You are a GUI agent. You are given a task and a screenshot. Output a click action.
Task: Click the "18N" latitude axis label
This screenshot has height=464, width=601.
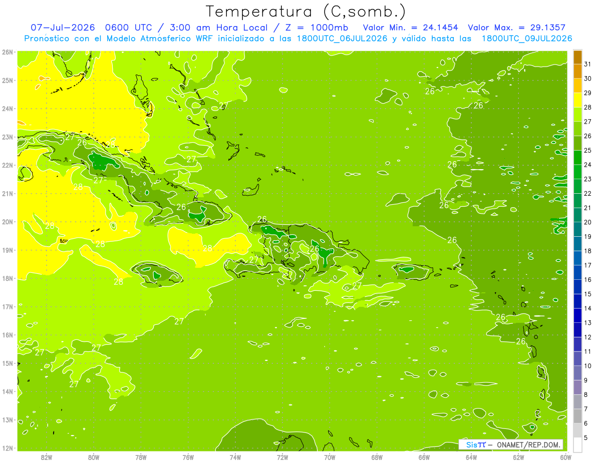click(x=8, y=278)
